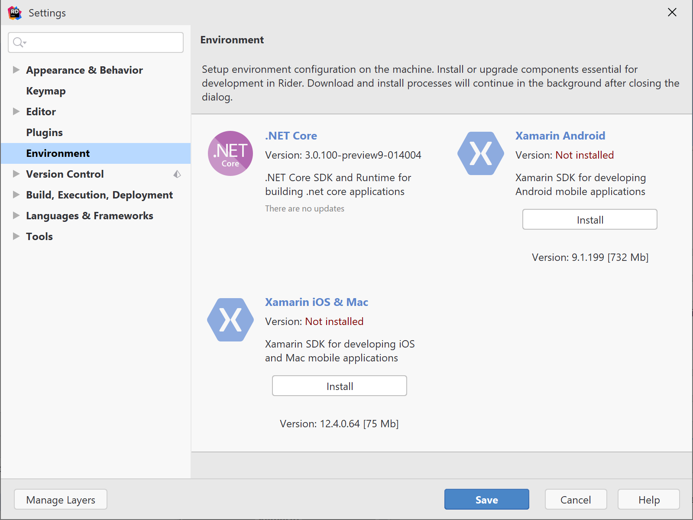
Task: Click the Xamarin Android hexagon icon
Action: pos(480,153)
